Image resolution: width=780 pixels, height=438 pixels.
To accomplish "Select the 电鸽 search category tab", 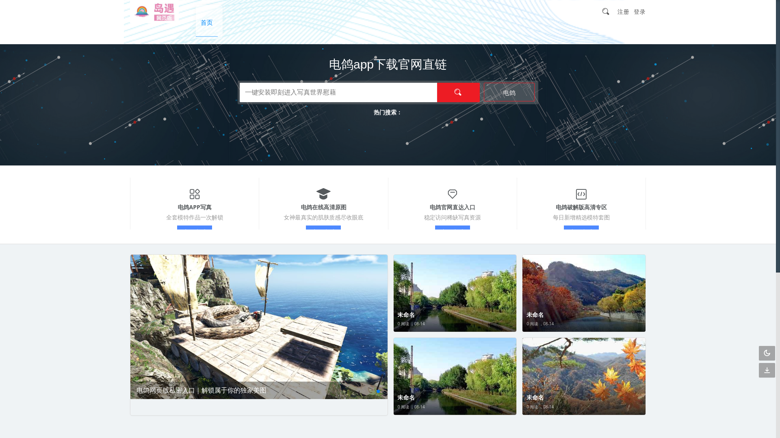I will (x=509, y=93).
